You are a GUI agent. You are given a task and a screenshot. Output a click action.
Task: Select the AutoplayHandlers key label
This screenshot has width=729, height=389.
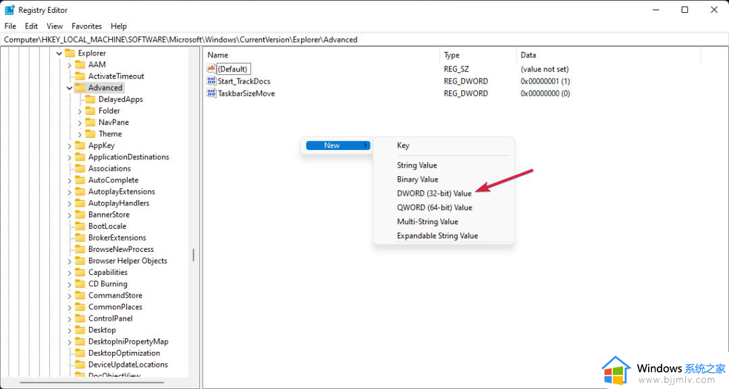click(x=119, y=203)
